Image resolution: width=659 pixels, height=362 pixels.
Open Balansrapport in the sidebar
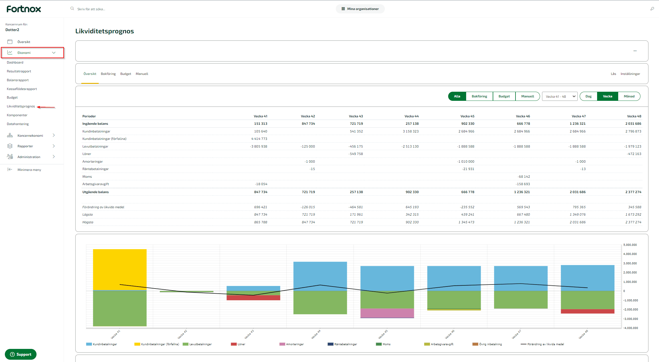tap(18, 80)
